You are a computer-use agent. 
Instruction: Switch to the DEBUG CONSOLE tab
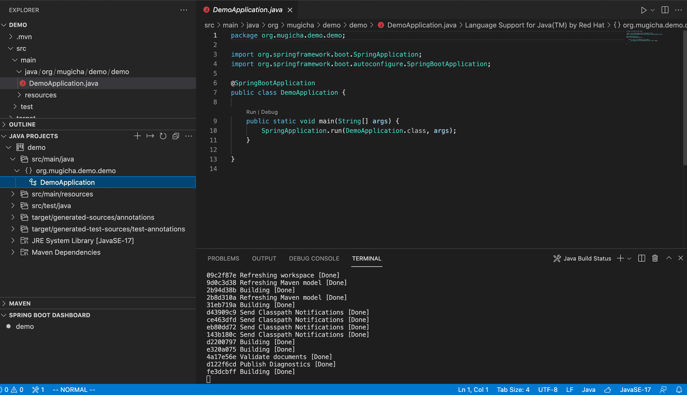(x=314, y=258)
